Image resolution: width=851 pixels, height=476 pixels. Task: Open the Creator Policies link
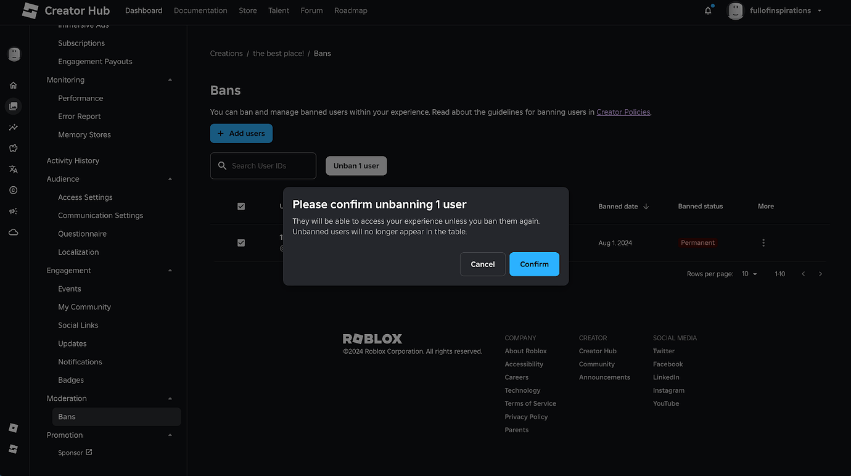(x=623, y=112)
